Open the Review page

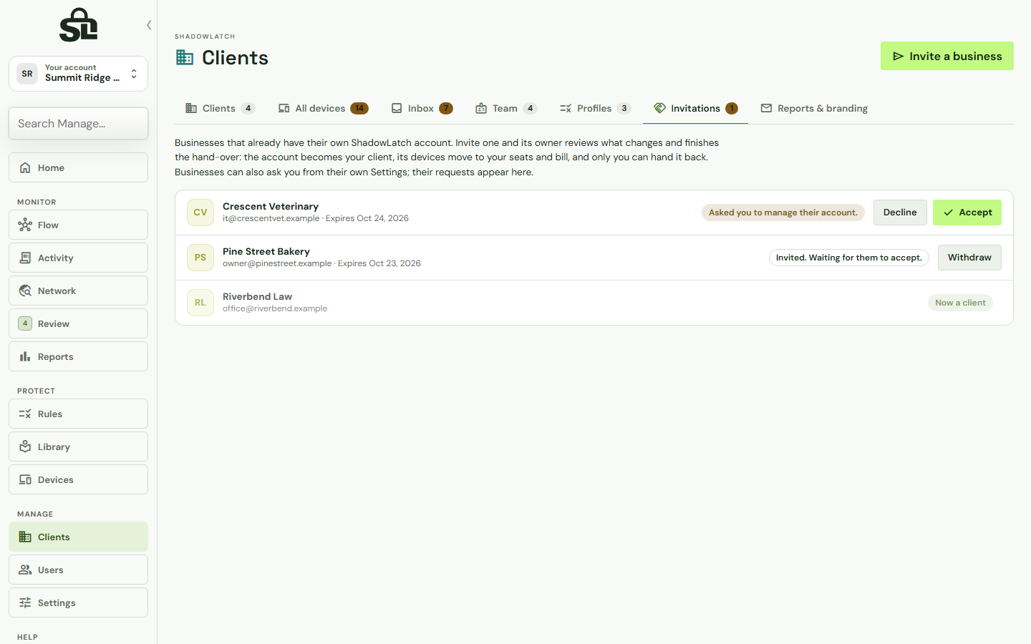coord(79,323)
